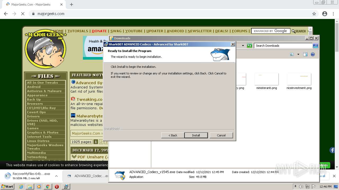Select the niceinvestment.png thumbnail
Image resolution: width=339 pixels, height=190 pixels.
tap(299, 79)
